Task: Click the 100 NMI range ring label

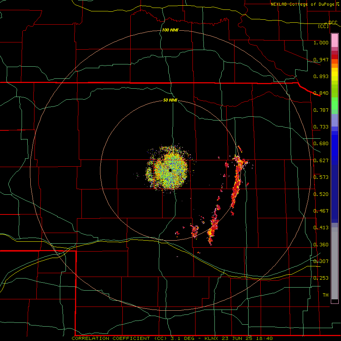Action: coord(170,30)
